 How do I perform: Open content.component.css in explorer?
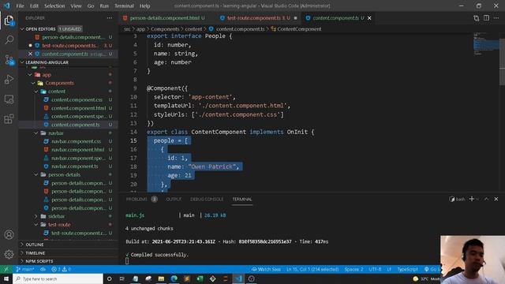(x=77, y=100)
